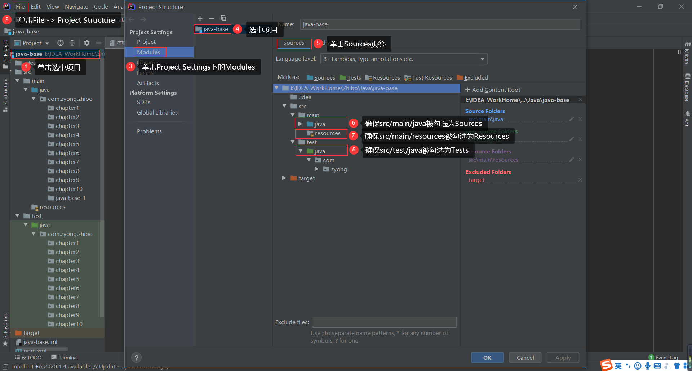The height and width of the screenshot is (371, 692).
Task: Toggle Tests marking for the selected folder
Action: click(x=350, y=77)
